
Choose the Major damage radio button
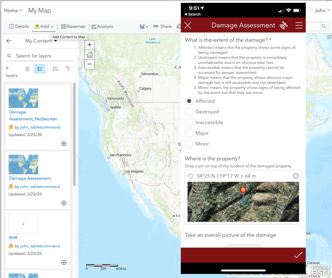(189, 133)
